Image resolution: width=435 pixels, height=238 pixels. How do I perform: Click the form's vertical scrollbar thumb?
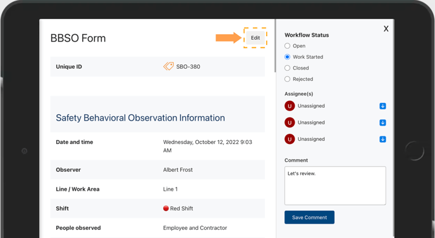click(275, 45)
